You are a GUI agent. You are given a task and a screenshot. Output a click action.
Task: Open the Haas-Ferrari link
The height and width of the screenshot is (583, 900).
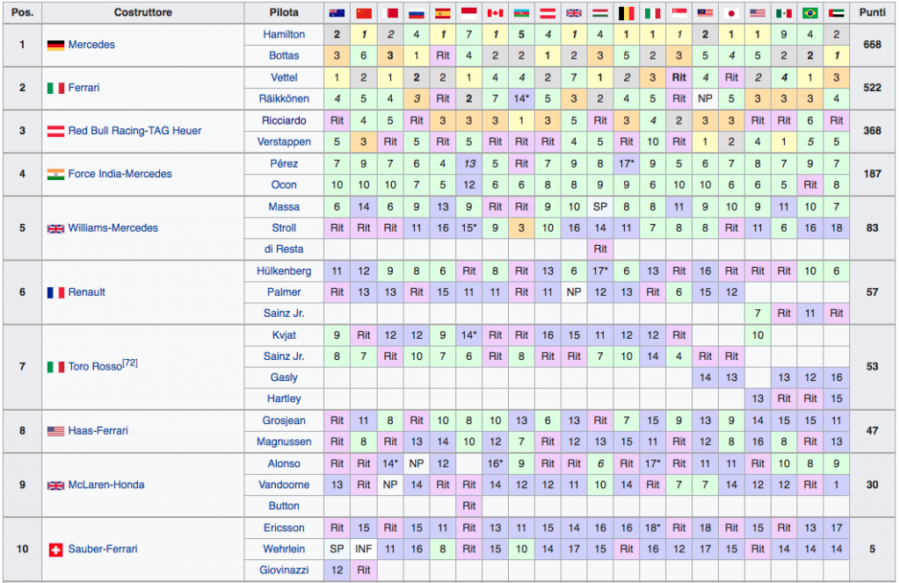pyautogui.click(x=98, y=430)
